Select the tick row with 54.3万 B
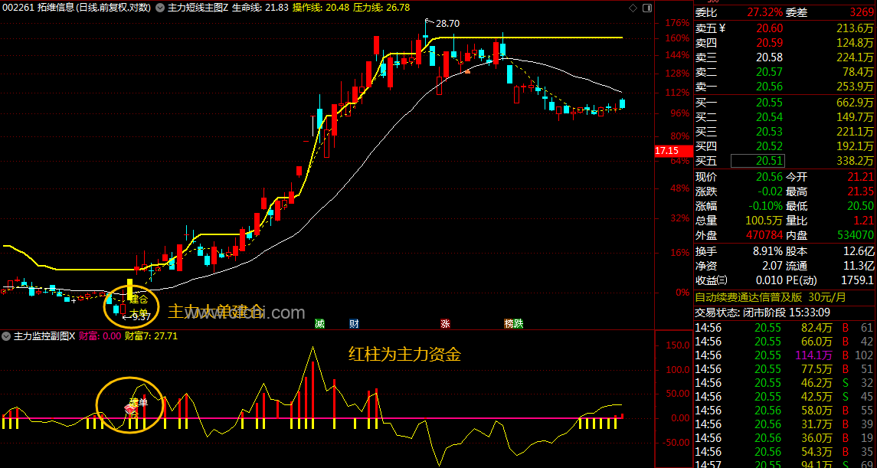Viewport: 877px width, 468px height. [785, 451]
